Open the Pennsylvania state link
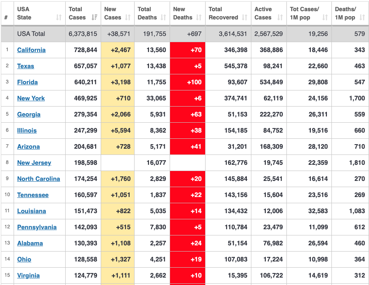 coord(37,227)
